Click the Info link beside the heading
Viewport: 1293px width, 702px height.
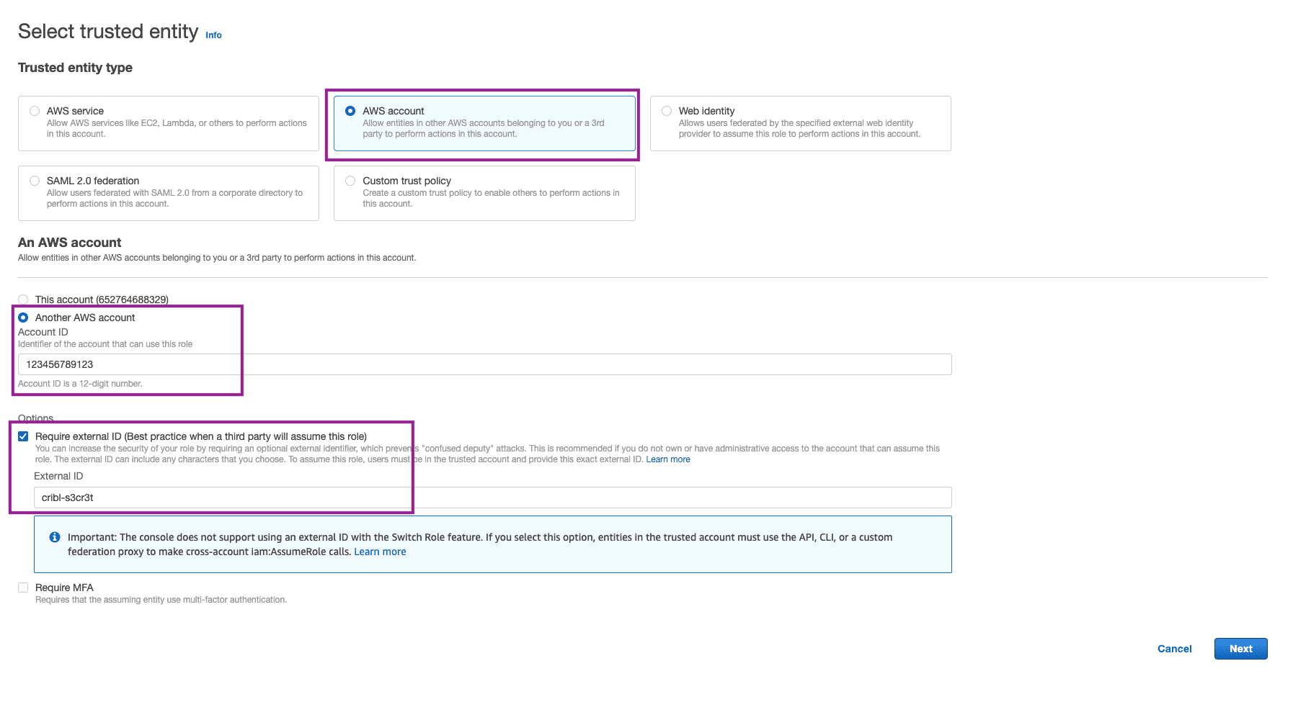[x=213, y=35]
